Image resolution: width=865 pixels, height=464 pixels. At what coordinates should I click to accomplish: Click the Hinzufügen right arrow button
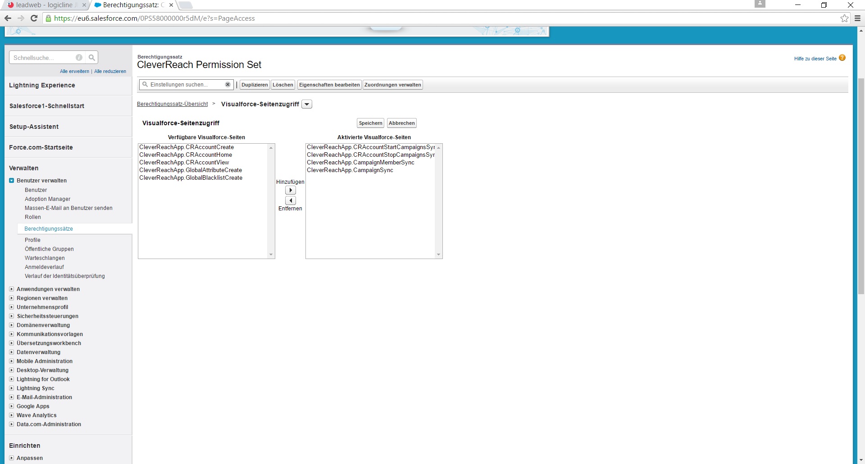(291, 190)
